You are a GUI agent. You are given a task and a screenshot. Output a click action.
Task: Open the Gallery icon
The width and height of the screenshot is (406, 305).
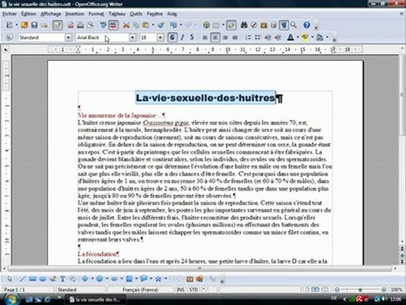(x=264, y=25)
